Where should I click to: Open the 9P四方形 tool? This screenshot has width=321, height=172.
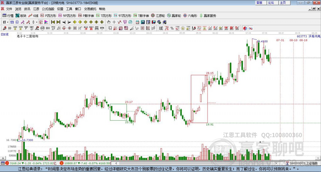pos(67,16)
